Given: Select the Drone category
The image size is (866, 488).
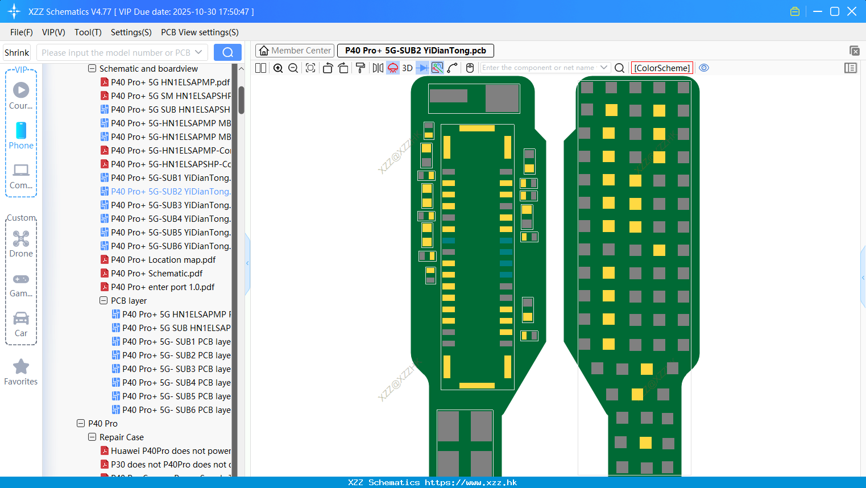Looking at the screenshot, I should [21, 244].
